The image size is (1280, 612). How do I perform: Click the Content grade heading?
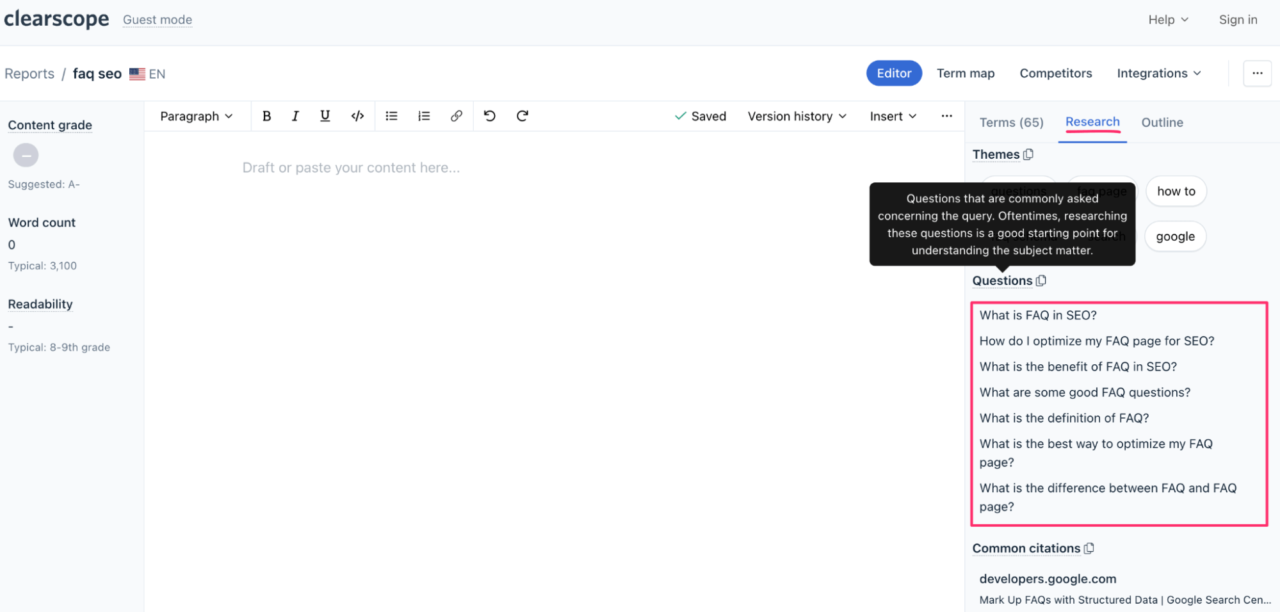(x=50, y=125)
